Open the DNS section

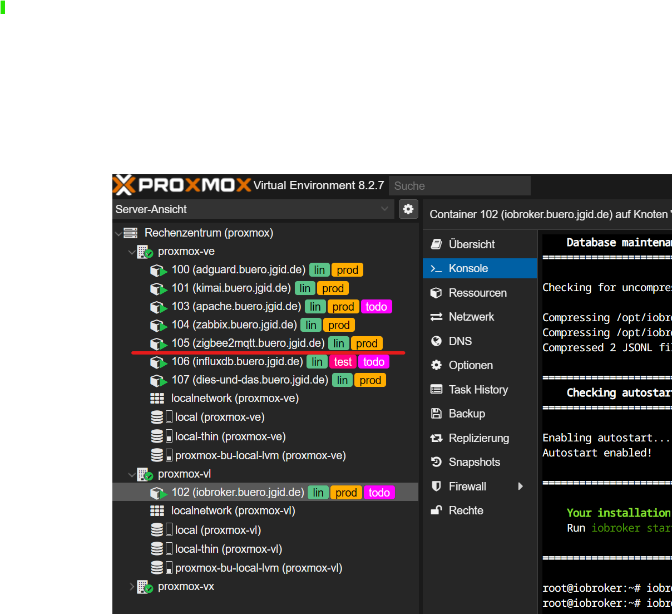point(480,341)
